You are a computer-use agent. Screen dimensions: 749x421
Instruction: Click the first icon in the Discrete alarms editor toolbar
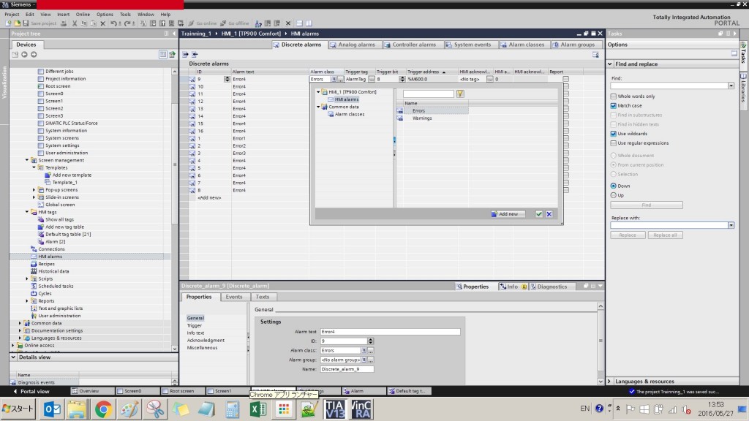click(x=185, y=54)
